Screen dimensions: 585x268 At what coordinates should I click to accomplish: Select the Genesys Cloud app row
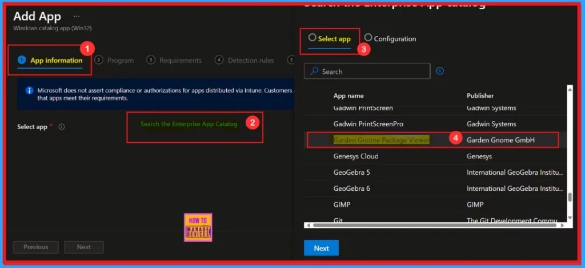[x=435, y=156]
